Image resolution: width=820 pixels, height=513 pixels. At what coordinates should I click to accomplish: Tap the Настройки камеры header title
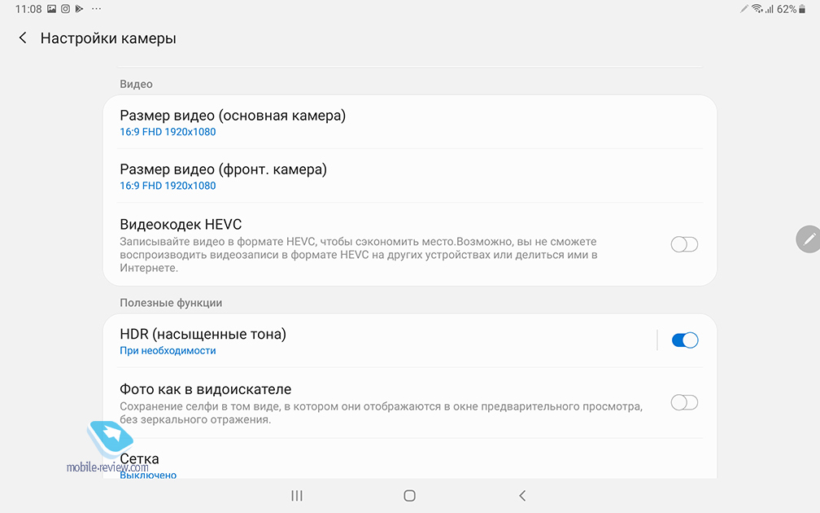click(108, 38)
